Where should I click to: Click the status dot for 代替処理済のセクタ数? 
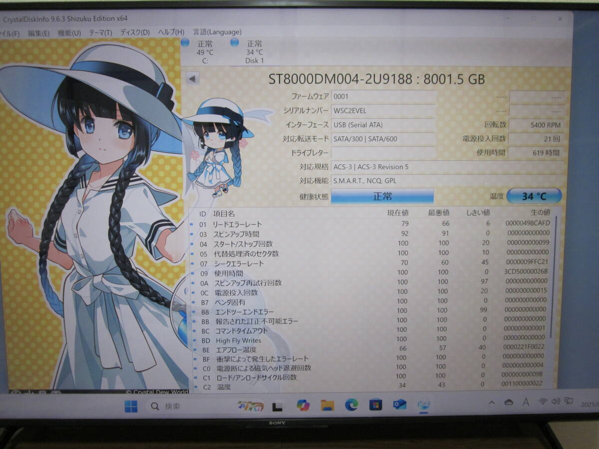pos(192,253)
